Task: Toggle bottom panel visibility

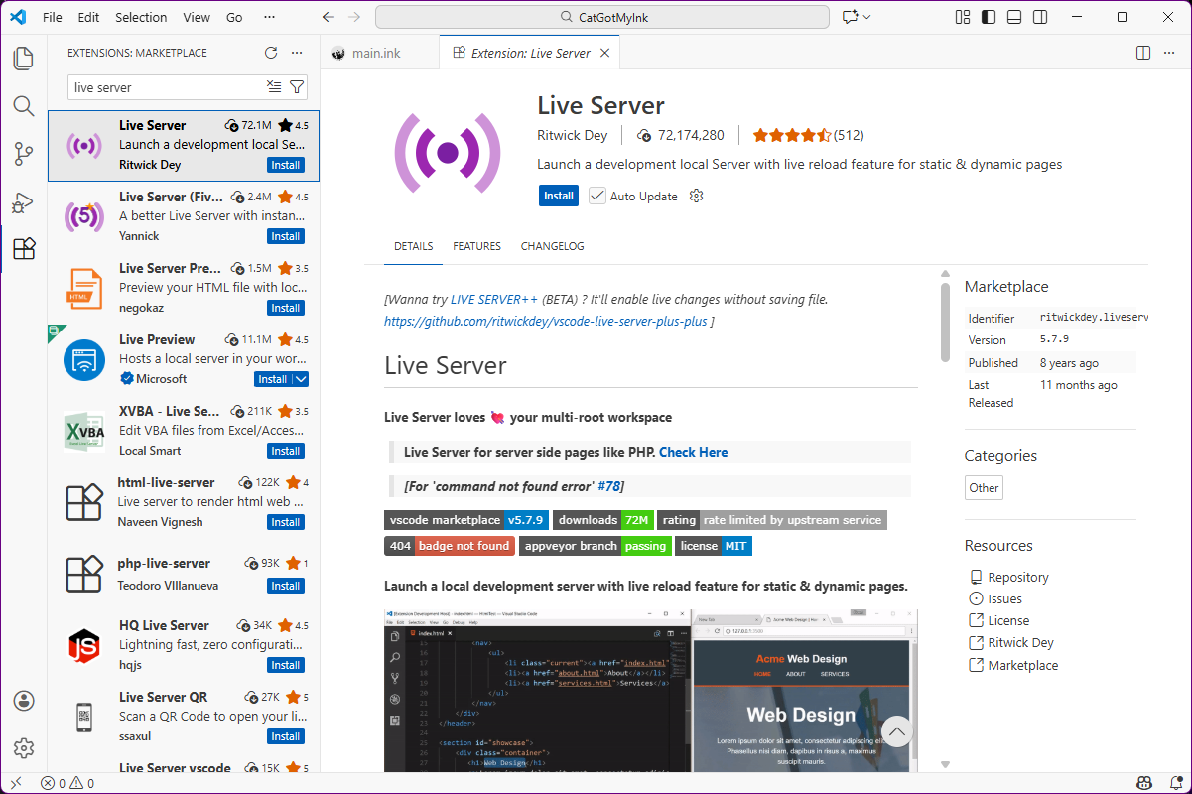Action: [1014, 17]
